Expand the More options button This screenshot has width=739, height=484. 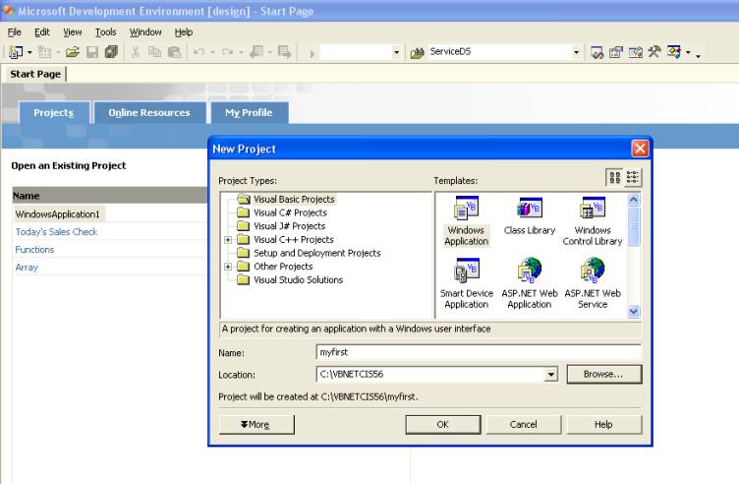(256, 424)
